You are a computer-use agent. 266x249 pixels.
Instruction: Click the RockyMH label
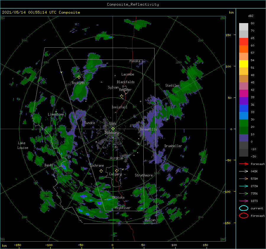78,83
